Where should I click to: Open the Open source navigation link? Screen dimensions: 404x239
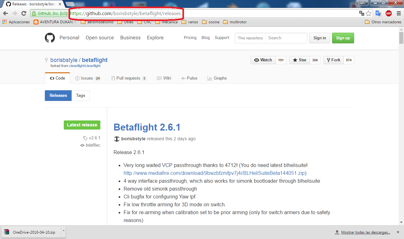[x=100, y=38]
